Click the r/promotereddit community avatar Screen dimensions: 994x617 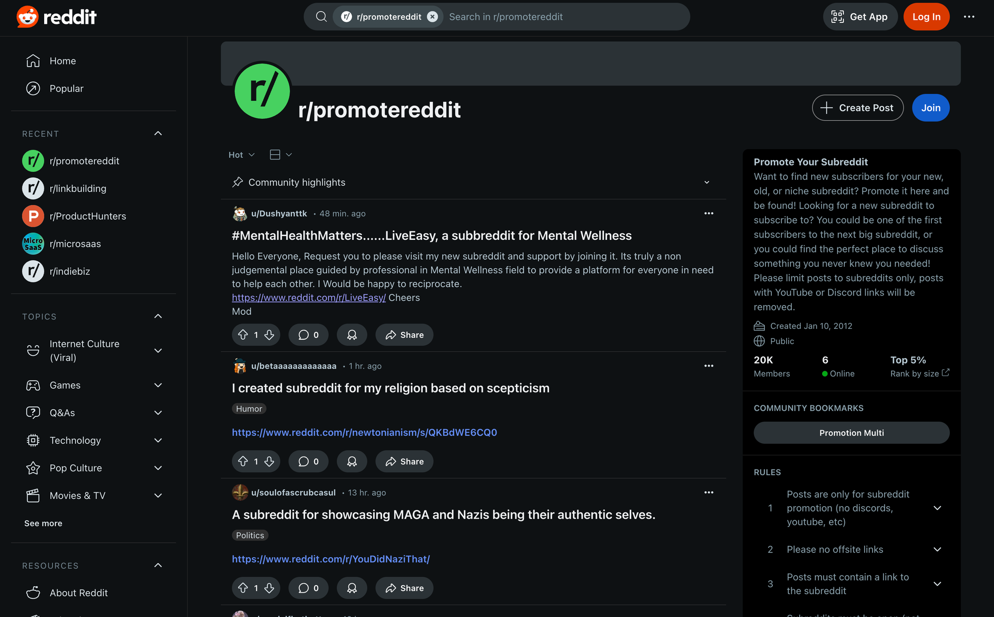tap(262, 91)
